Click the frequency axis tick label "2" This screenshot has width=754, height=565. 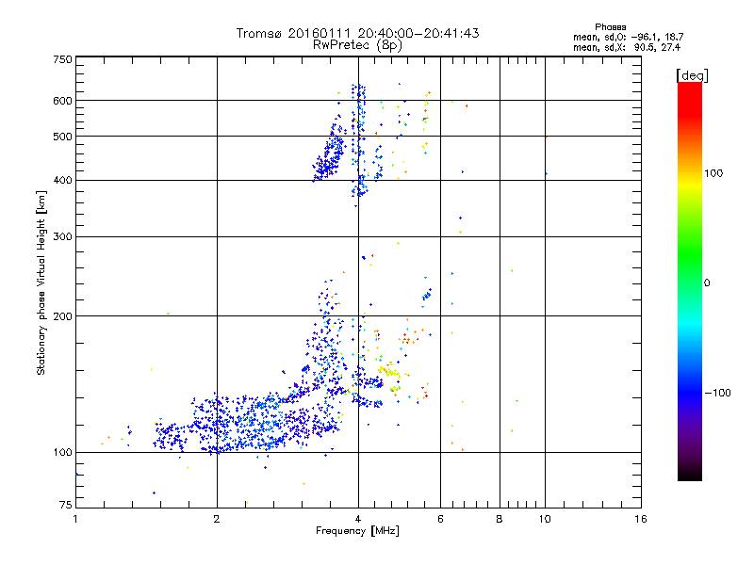[x=217, y=519]
